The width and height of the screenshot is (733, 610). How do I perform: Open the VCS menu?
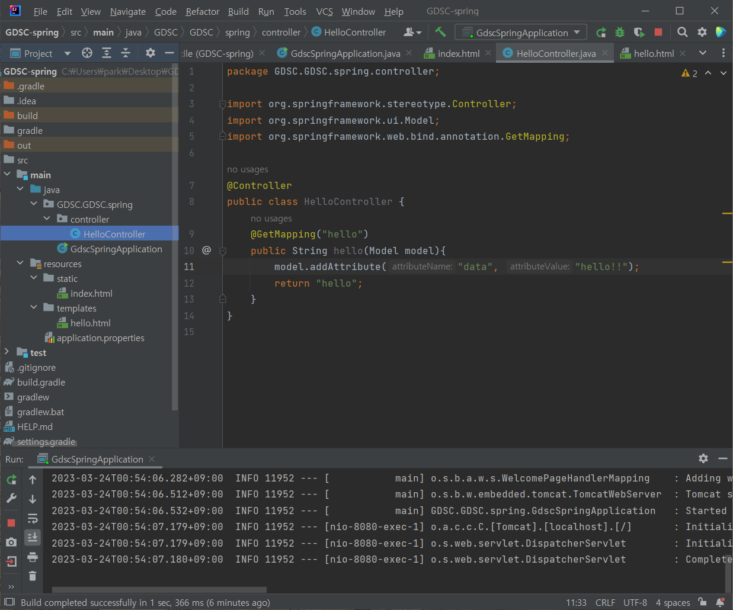324,11
